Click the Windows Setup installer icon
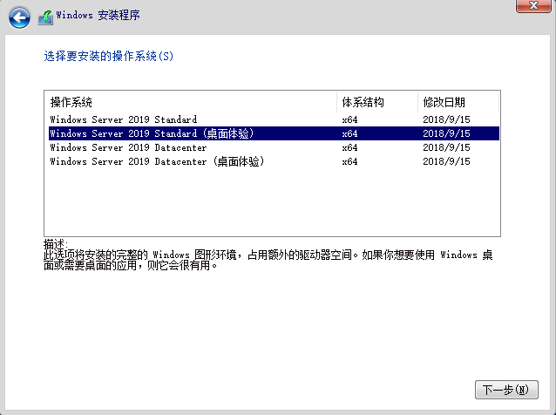The image size is (556, 415). tap(45, 17)
